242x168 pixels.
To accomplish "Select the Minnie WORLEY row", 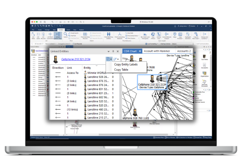I will pyautogui.click(x=85, y=73).
